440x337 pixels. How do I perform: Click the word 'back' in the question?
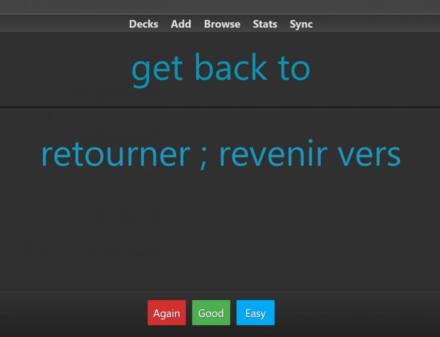(230, 68)
